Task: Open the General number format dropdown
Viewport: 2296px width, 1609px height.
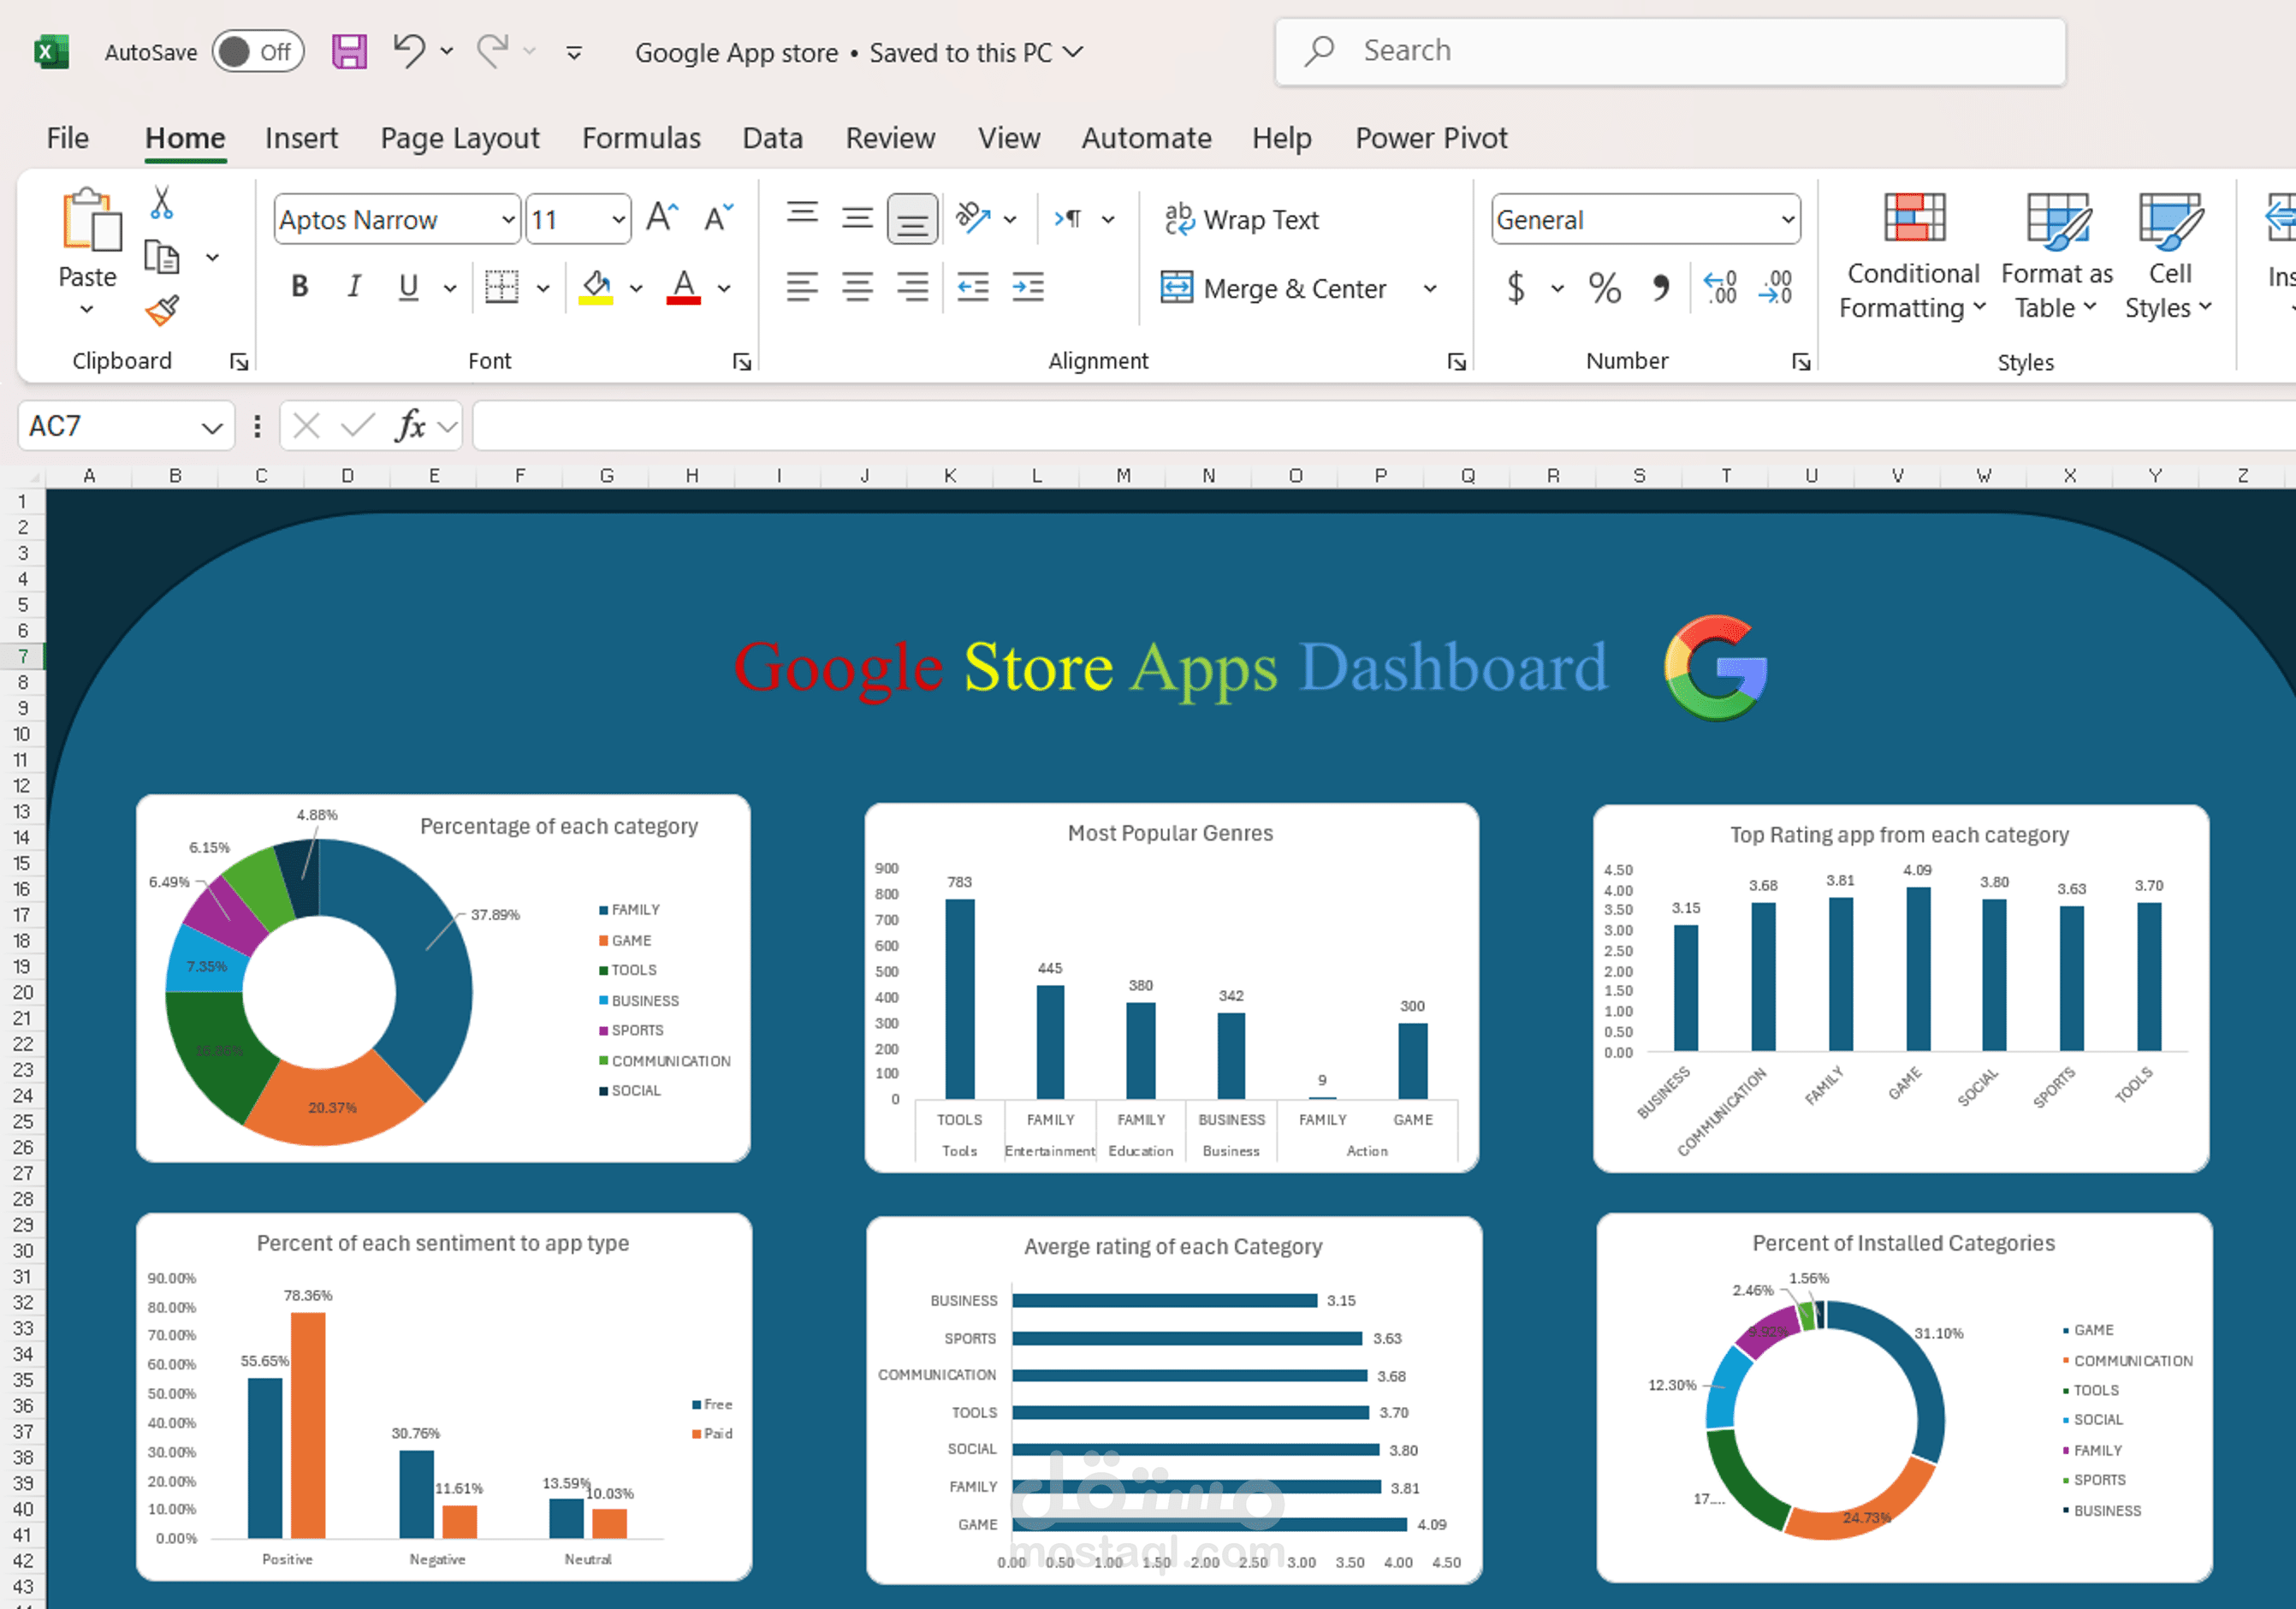Action: 1787,219
